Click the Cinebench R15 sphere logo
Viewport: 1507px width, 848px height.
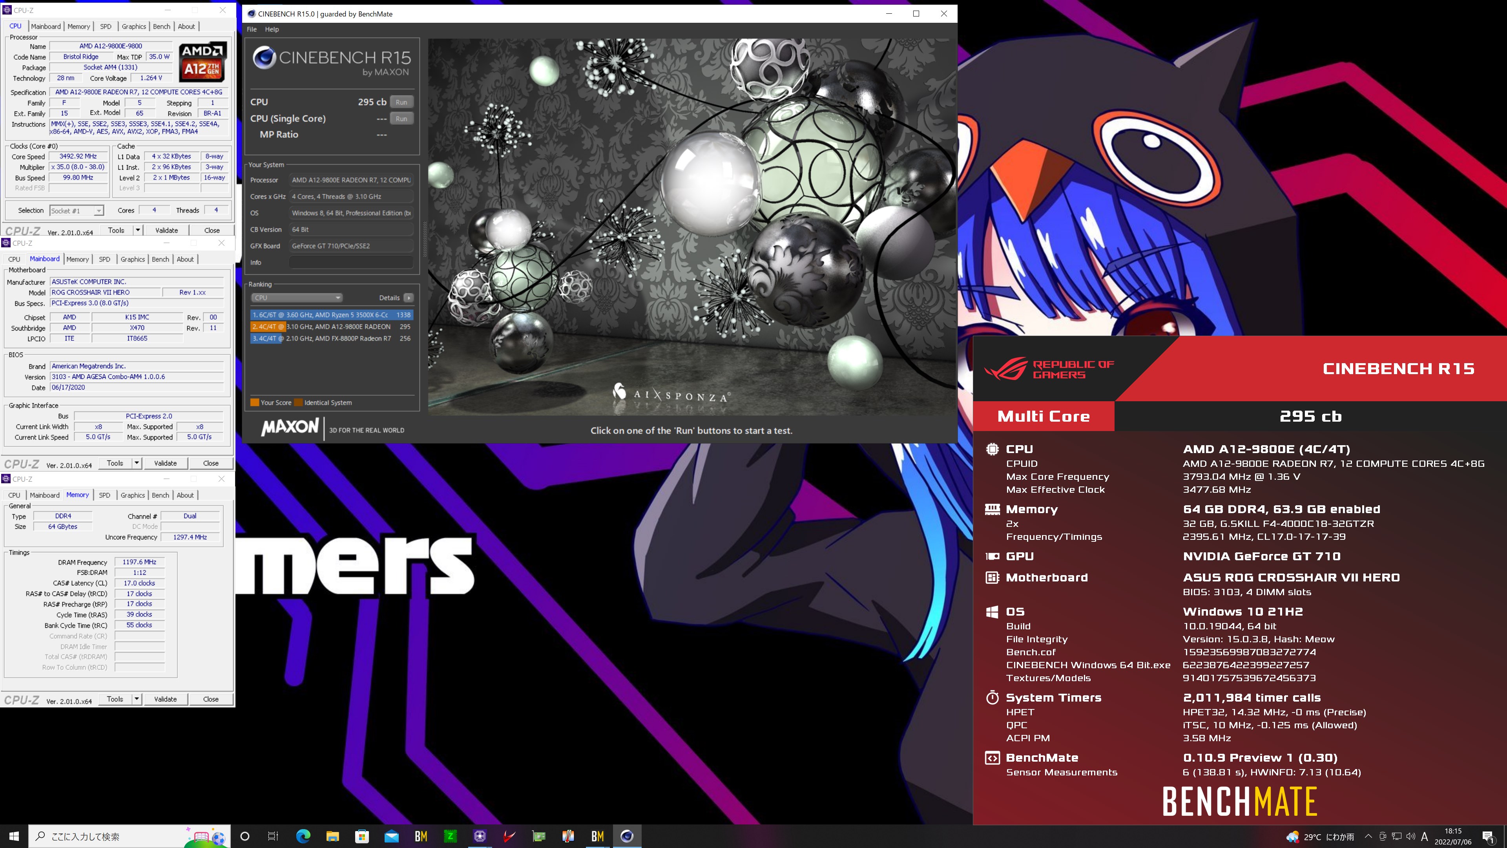[265, 58]
